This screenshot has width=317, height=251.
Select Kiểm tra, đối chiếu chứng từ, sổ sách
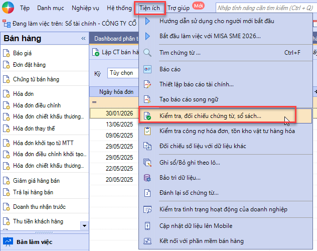pos(210,116)
